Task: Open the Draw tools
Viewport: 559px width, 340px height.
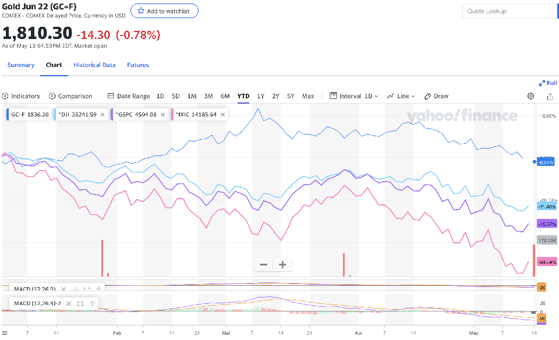Action: [x=437, y=96]
